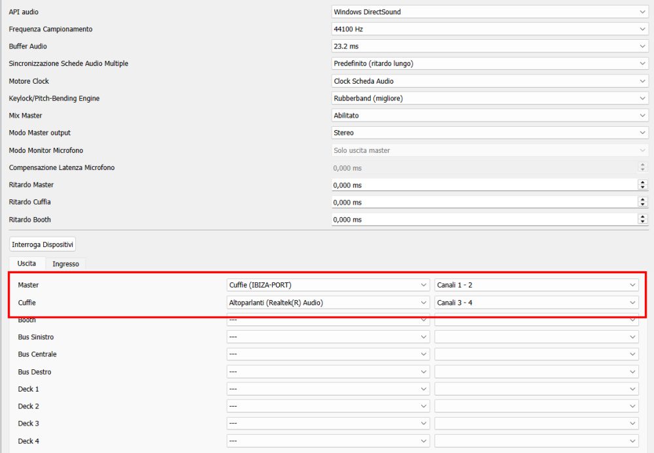Viewport: 654px width, 453px height.
Task: Click Ritardo Cuffia value field
Action: 484,202
